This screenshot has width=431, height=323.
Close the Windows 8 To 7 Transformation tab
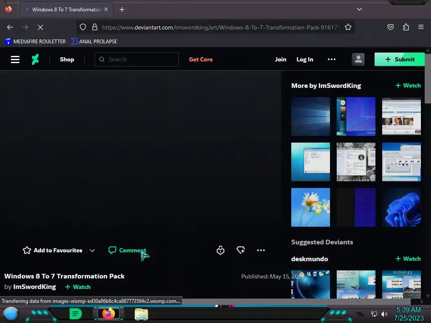point(106,9)
